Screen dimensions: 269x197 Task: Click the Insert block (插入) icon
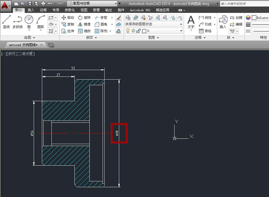pos(223,22)
